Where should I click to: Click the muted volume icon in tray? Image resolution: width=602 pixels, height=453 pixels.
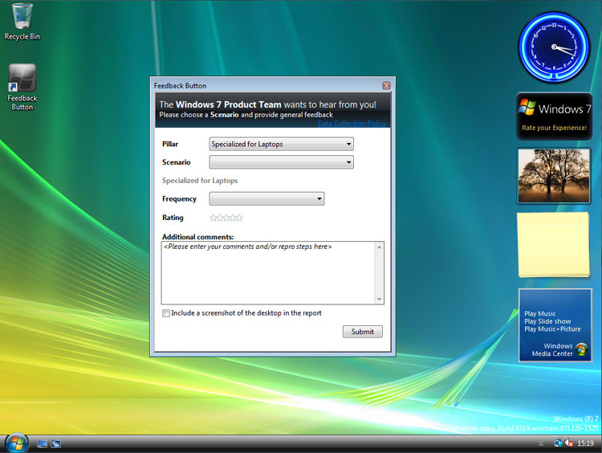point(569,443)
